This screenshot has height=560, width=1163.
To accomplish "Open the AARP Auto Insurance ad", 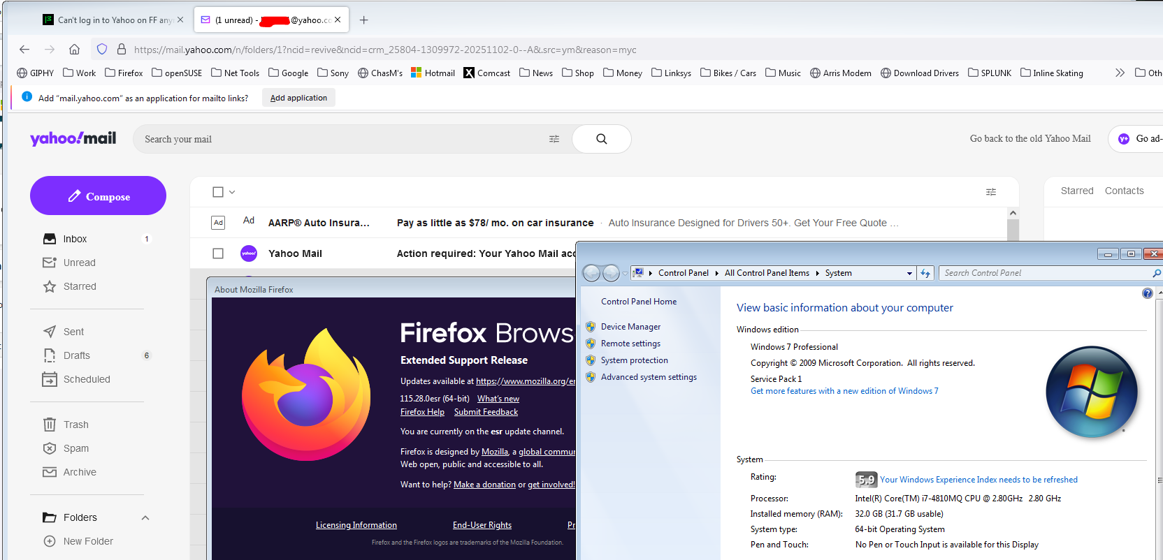I will click(599, 223).
